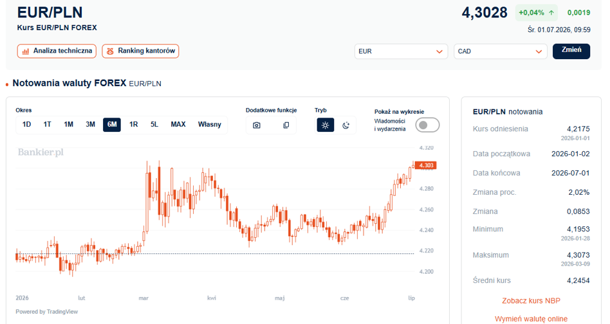
Task: Select the Własny custom period option
Action: click(209, 125)
